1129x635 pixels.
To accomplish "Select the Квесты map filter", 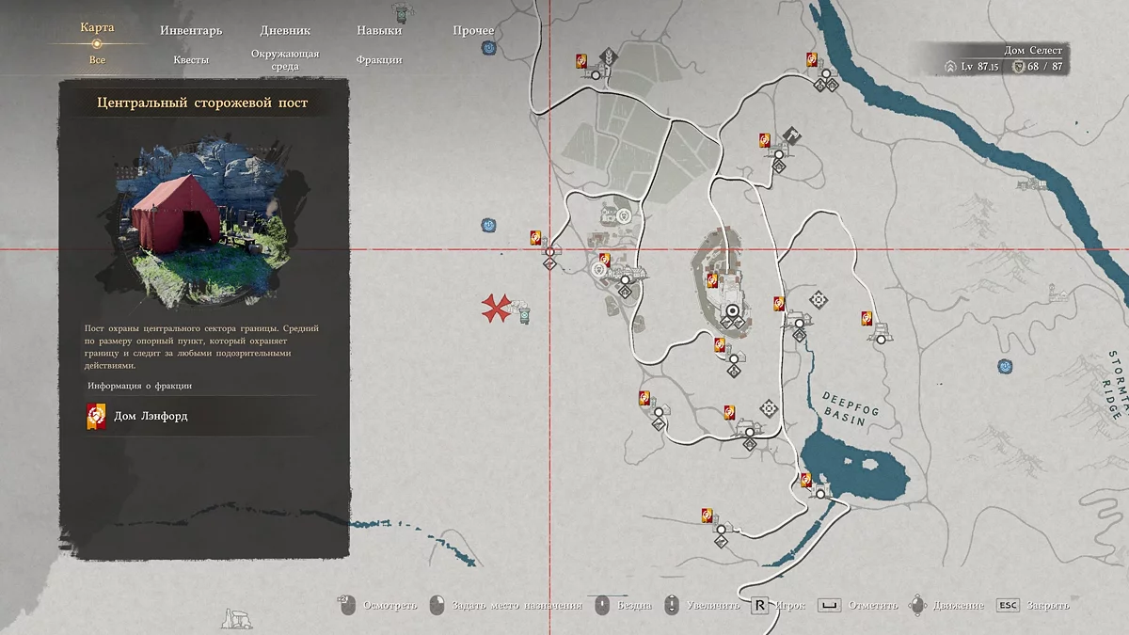I will tap(191, 59).
